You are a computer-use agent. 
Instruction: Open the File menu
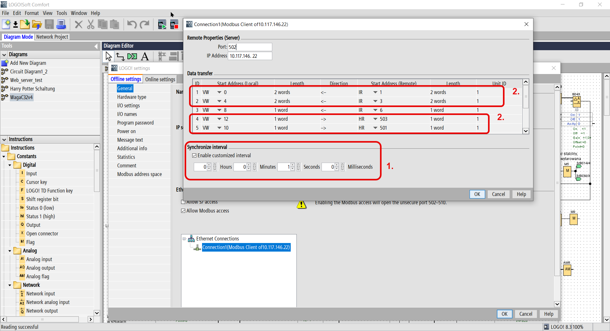(x=5, y=13)
